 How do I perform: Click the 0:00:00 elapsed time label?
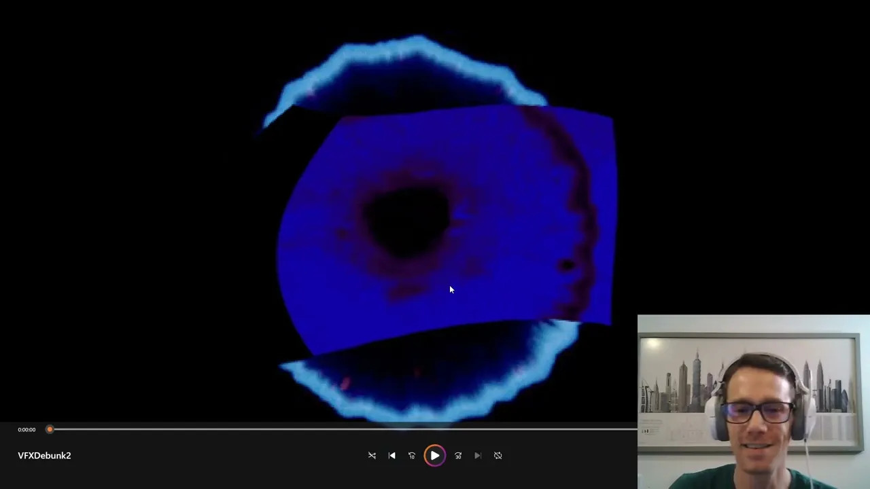27,429
